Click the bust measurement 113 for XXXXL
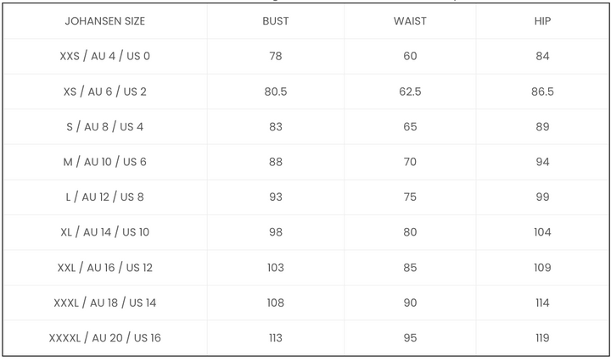Viewport: 611px width, 361px height. click(x=275, y=338)
